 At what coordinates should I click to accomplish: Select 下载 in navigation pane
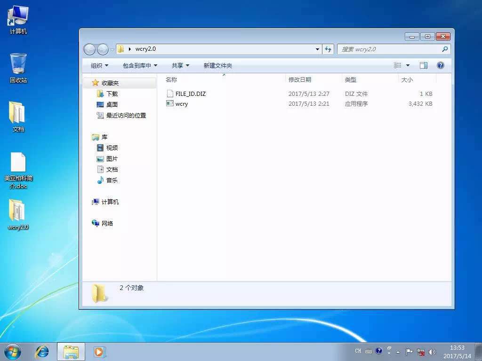(x=112, y=94)
